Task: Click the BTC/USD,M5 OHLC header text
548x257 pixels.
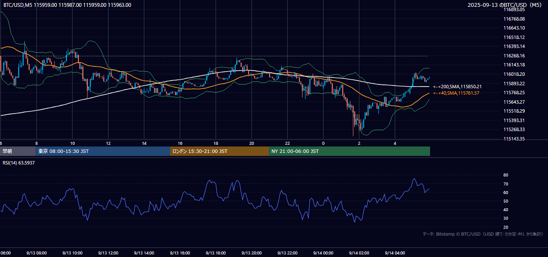Action: (67, 5)
